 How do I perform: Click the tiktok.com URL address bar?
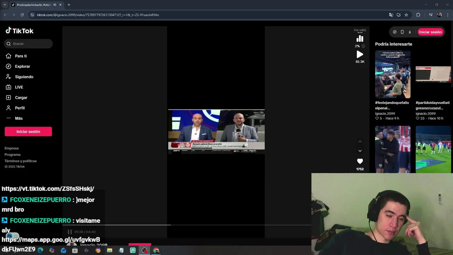click(209, 15)
